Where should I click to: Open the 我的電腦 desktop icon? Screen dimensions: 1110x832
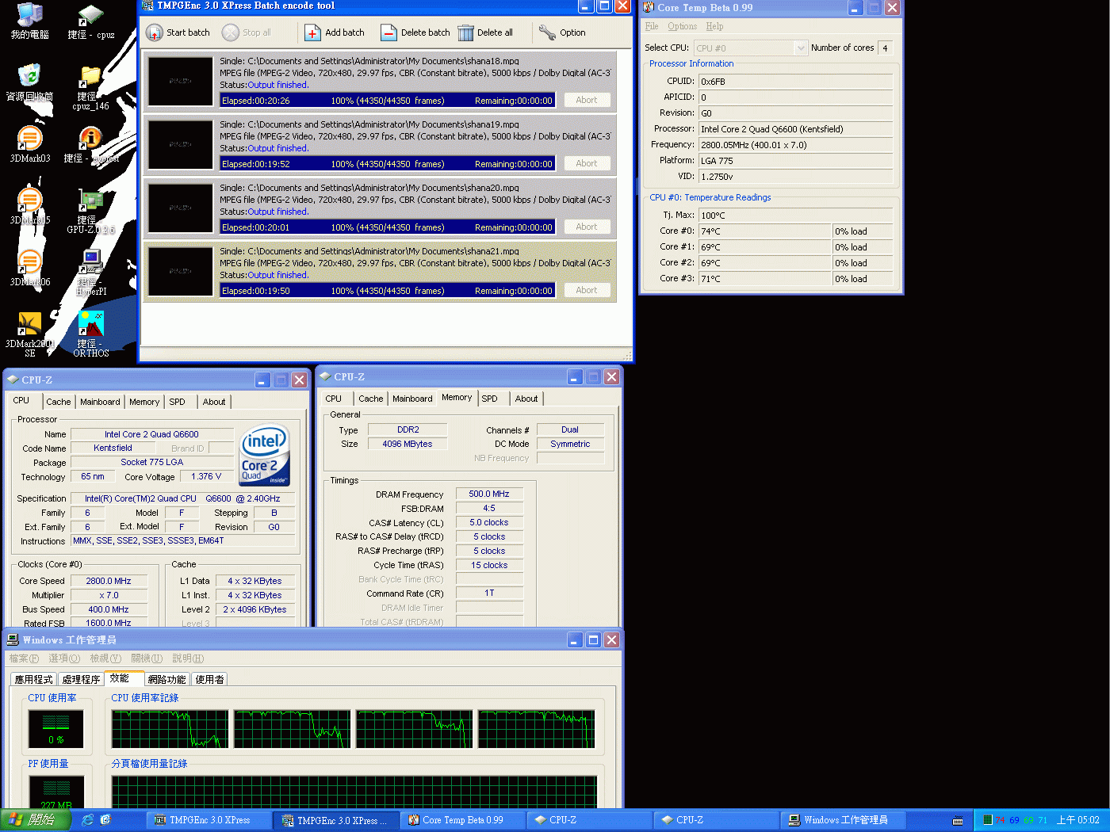click(x=30, y=21)
